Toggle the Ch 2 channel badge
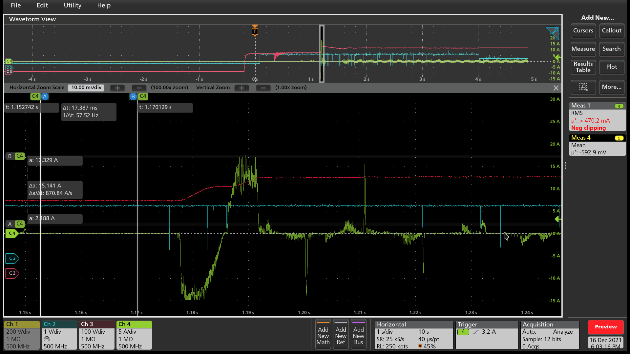630x354 pixels. (x=59, y=335)
